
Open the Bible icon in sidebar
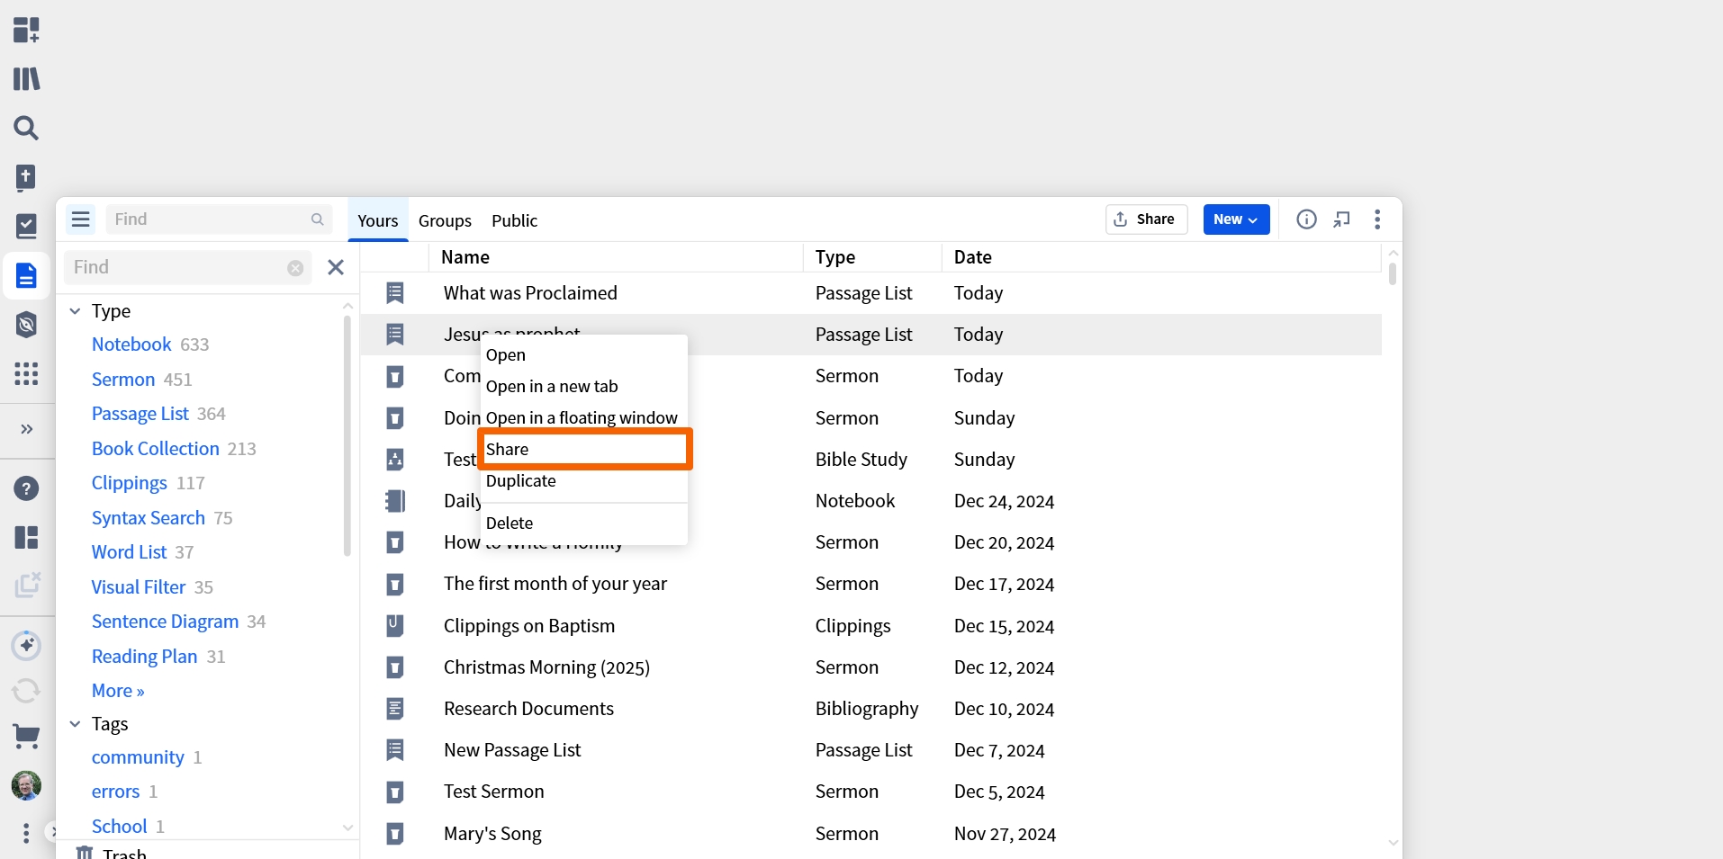click(x=26, y=177)
